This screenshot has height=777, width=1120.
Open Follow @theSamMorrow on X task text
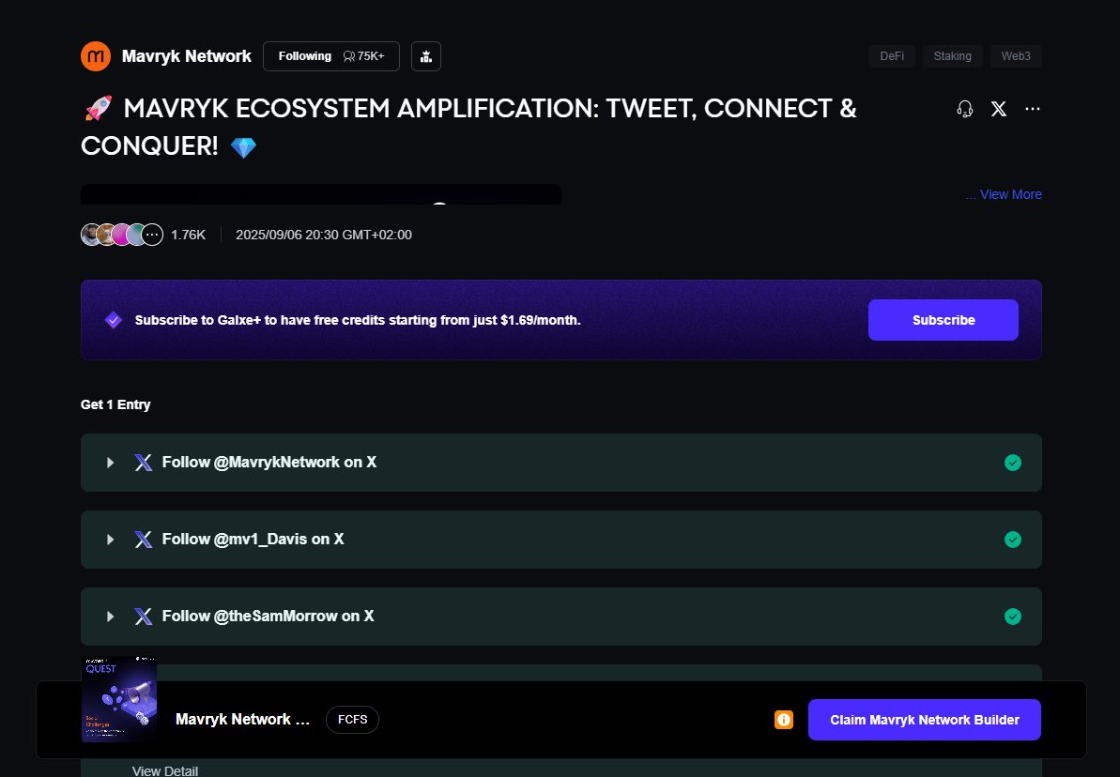tap(268, 616)
